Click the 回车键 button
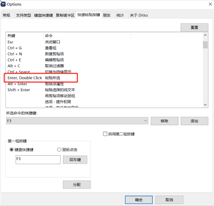The width and height of the screenshot is (214, 206). [75, 160]
